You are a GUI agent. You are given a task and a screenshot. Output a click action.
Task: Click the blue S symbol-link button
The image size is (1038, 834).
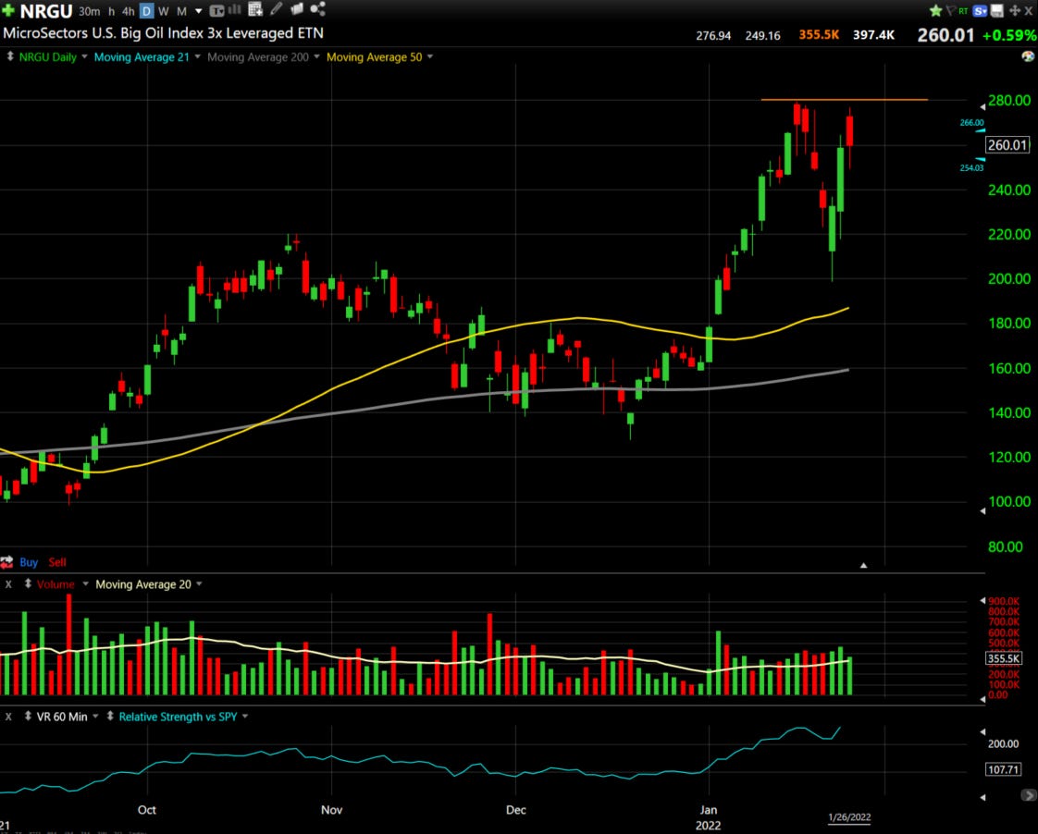981,10
